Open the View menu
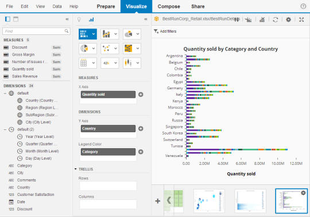Image resolution: width=310 pixels, height=217 pixels. [x=40, y=6]
